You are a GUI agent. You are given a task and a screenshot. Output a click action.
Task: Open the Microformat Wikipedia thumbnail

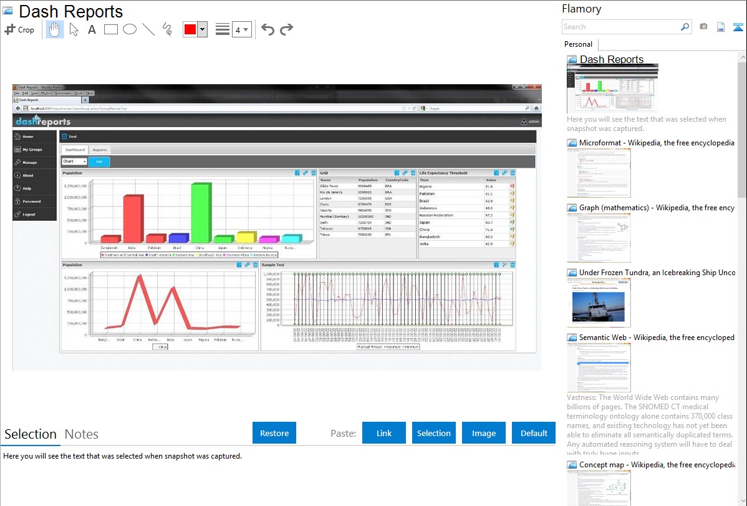tap(599, 173)
